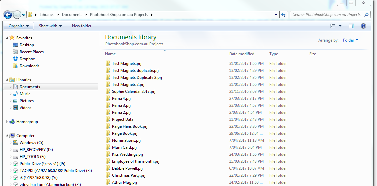Open the Help question mark

coord(363,26)
